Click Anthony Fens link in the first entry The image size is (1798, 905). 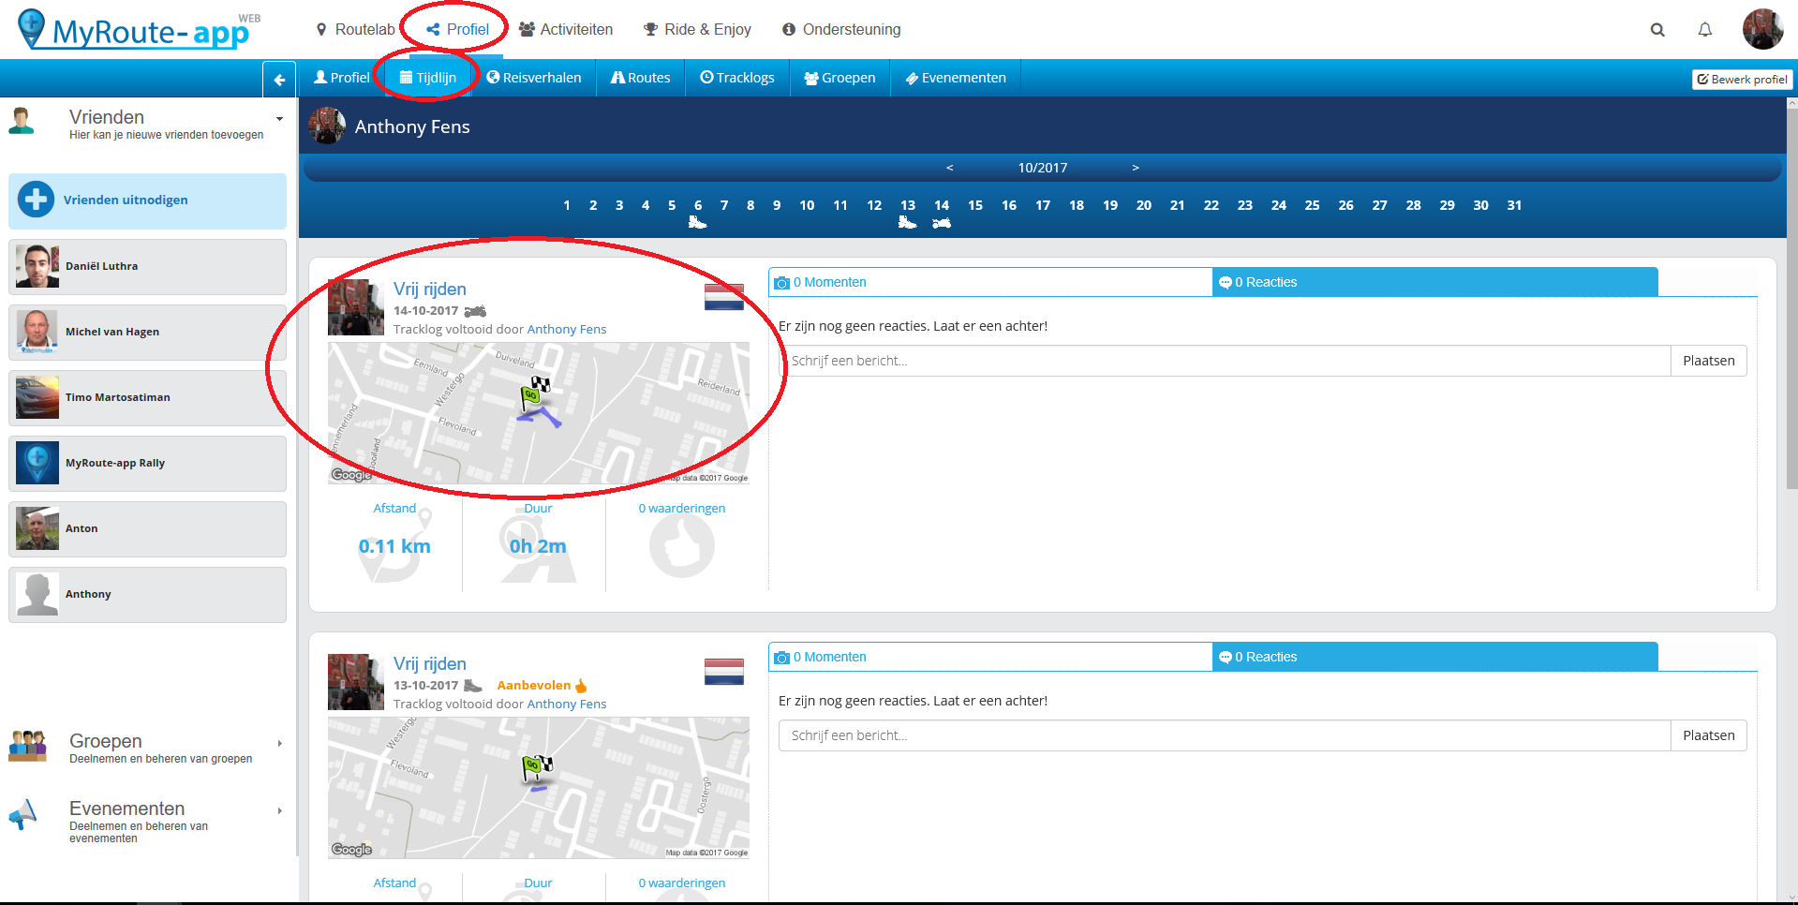pos(566,330)
